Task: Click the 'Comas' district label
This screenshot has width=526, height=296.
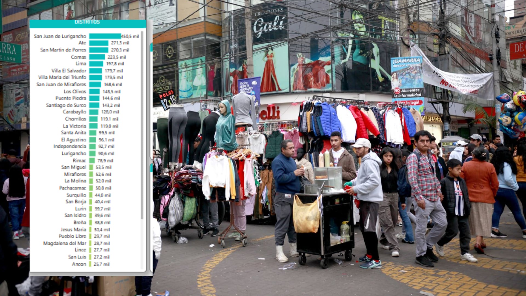Action: (78, 57)
